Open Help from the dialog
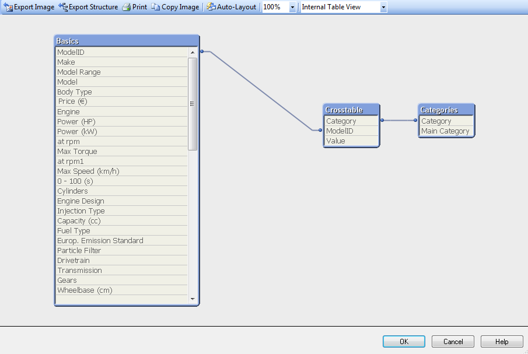 click(501, 341)
